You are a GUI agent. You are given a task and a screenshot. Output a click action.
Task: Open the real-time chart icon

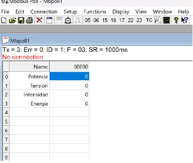pyautogui.click(x=166, y=20)
